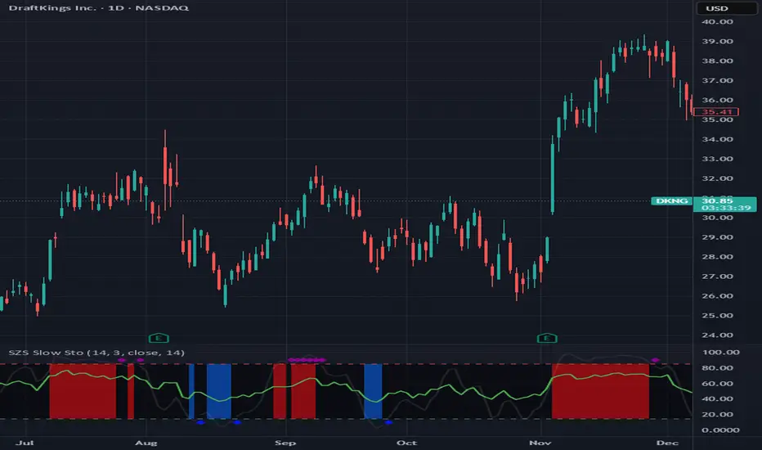Open the USD currency selector
Screen dimensions: 762x450
click(x=727, y=8)
